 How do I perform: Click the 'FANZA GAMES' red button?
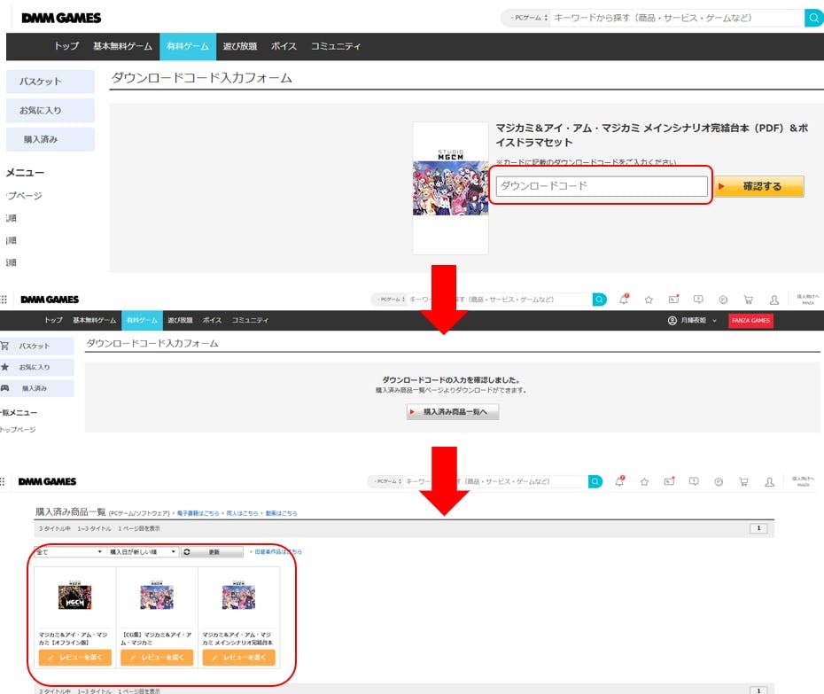(750, 320)
